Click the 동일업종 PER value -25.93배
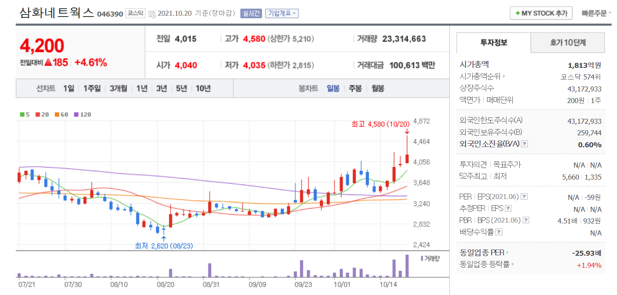This screenshot has height=295, width=617. (x=586, y=253)
